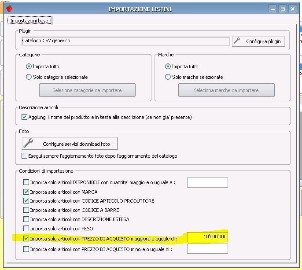Select Importa tutto under Categorie
The width and height of the screenshot is (302, 270).
(x=29, y=67)
